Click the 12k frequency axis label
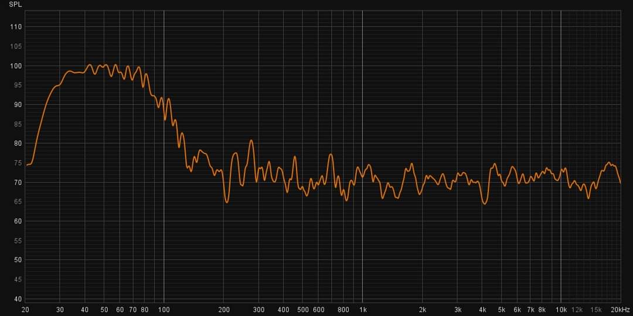The image size is (633, 316). [x=577, y=310]
